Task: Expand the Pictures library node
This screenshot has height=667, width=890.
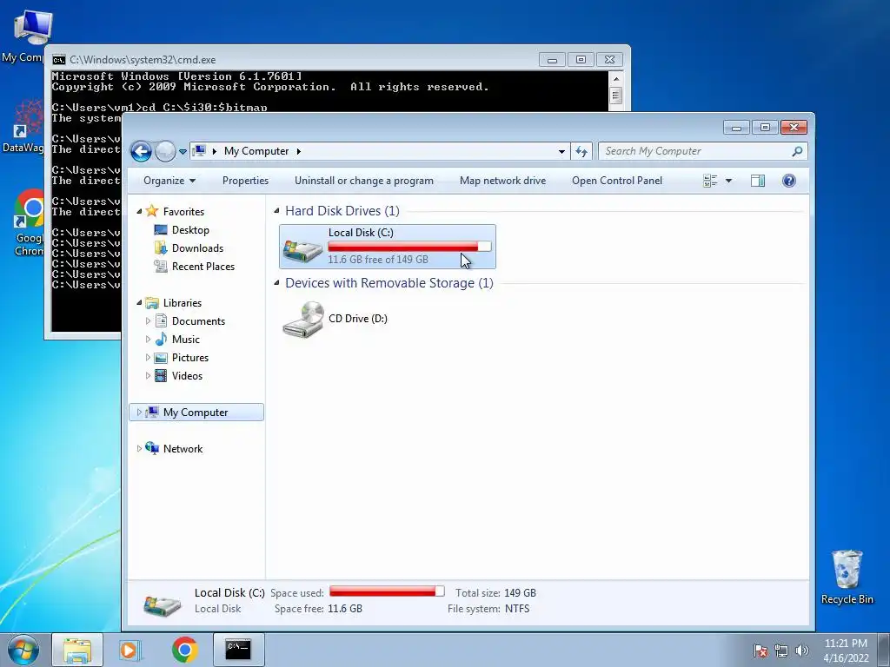Action: pos(148,357)
